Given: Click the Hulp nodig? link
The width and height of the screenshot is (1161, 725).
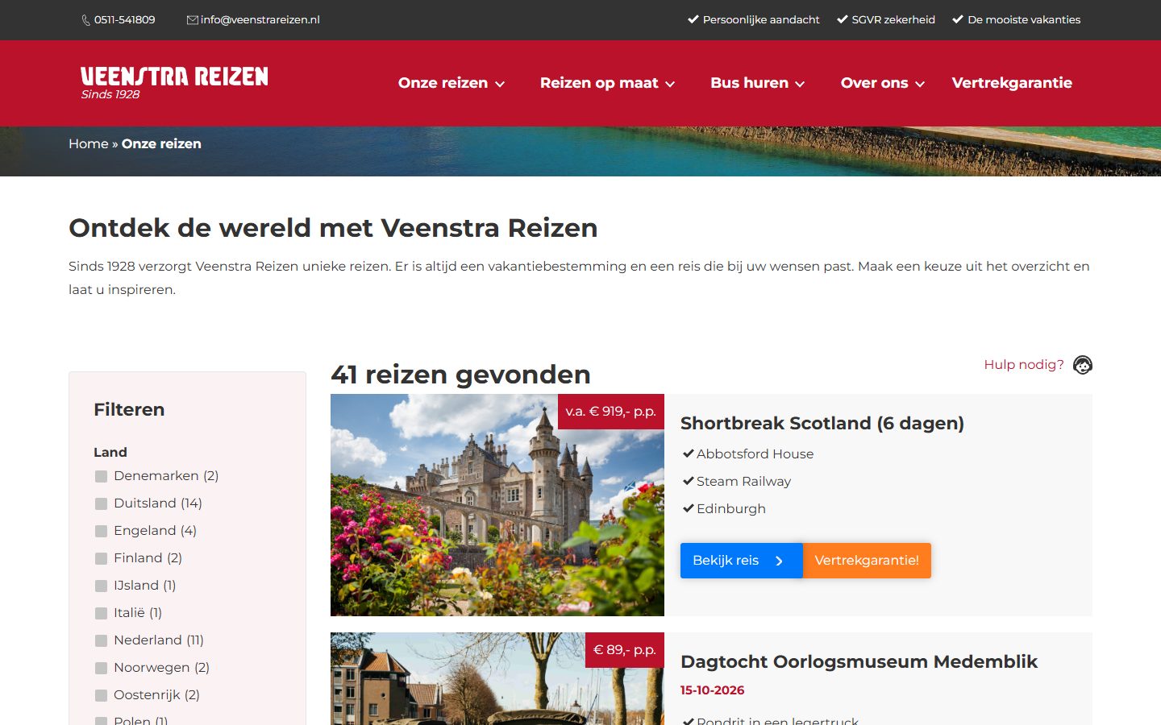Looking at the screenshot, I should 1024,365.
